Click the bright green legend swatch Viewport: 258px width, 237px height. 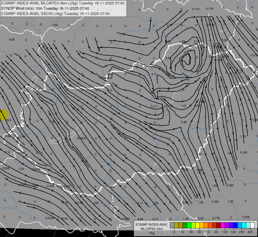coord(189,225)
